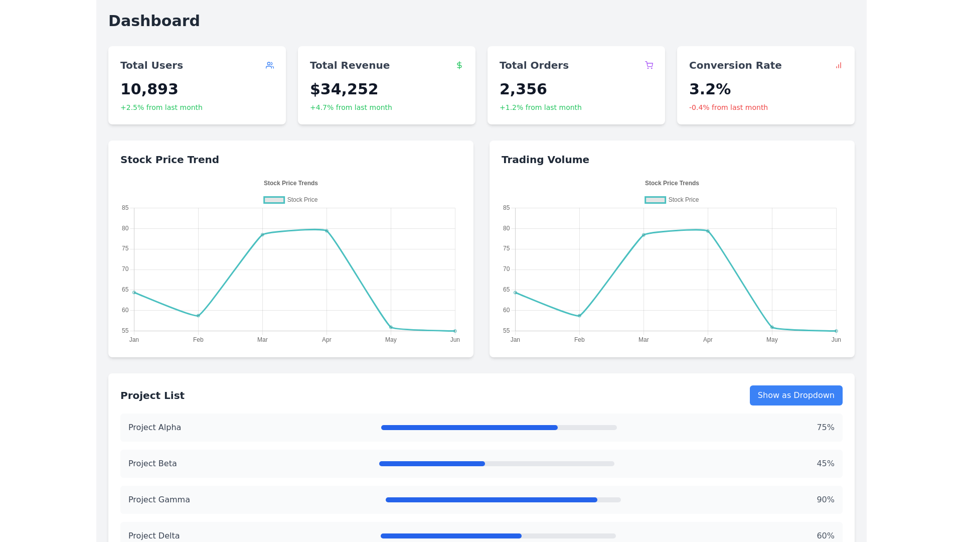Click the shopping cart icon on Total Orders card
Screen dimensions: 963x542
pyautogui.click(x=649, y=65)
